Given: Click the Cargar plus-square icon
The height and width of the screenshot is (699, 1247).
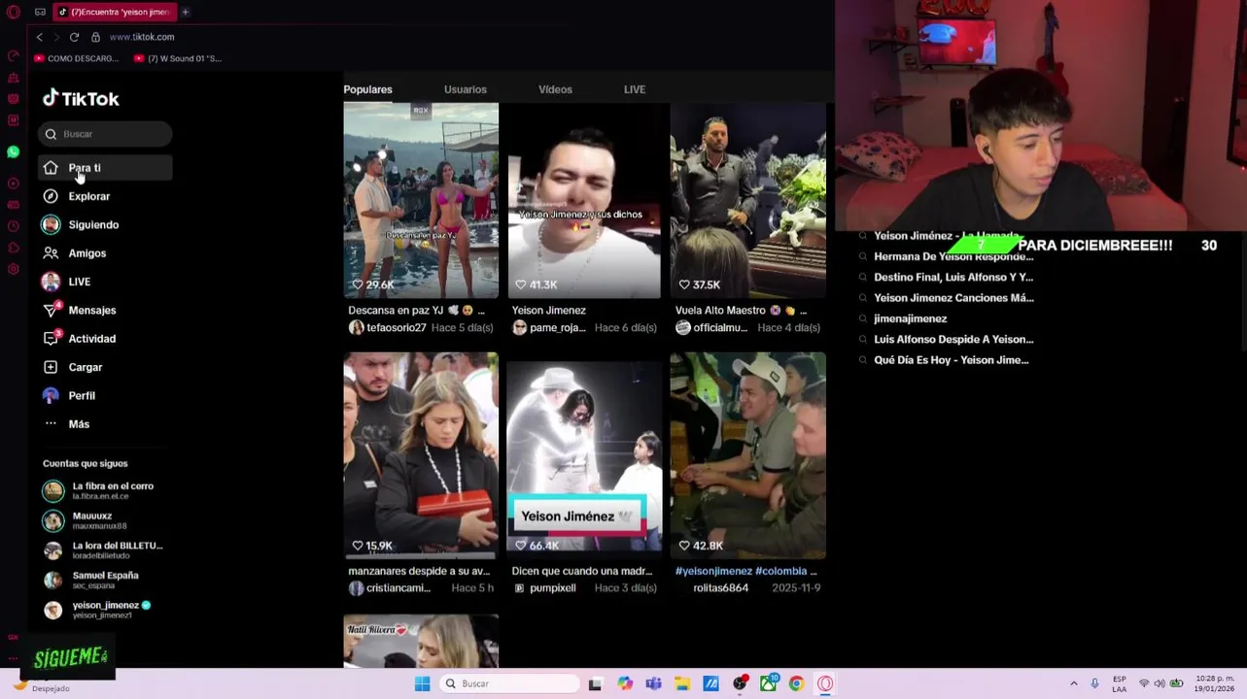Looking at the screenshot, I should (51, 367).
